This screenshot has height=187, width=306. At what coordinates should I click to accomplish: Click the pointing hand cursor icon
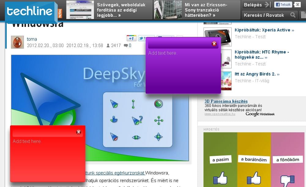(114, 119)
